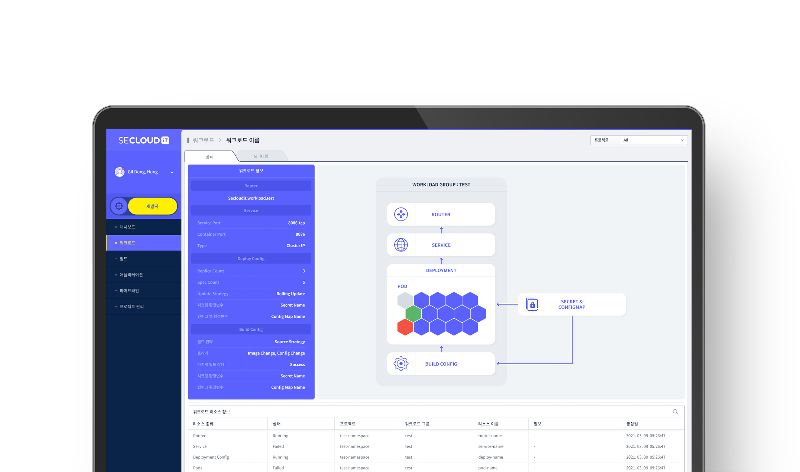Expand the Gil Dong, Hong user menu
Image resolution: width=800 pixels, height=472 pixels.
coord(172,172)
